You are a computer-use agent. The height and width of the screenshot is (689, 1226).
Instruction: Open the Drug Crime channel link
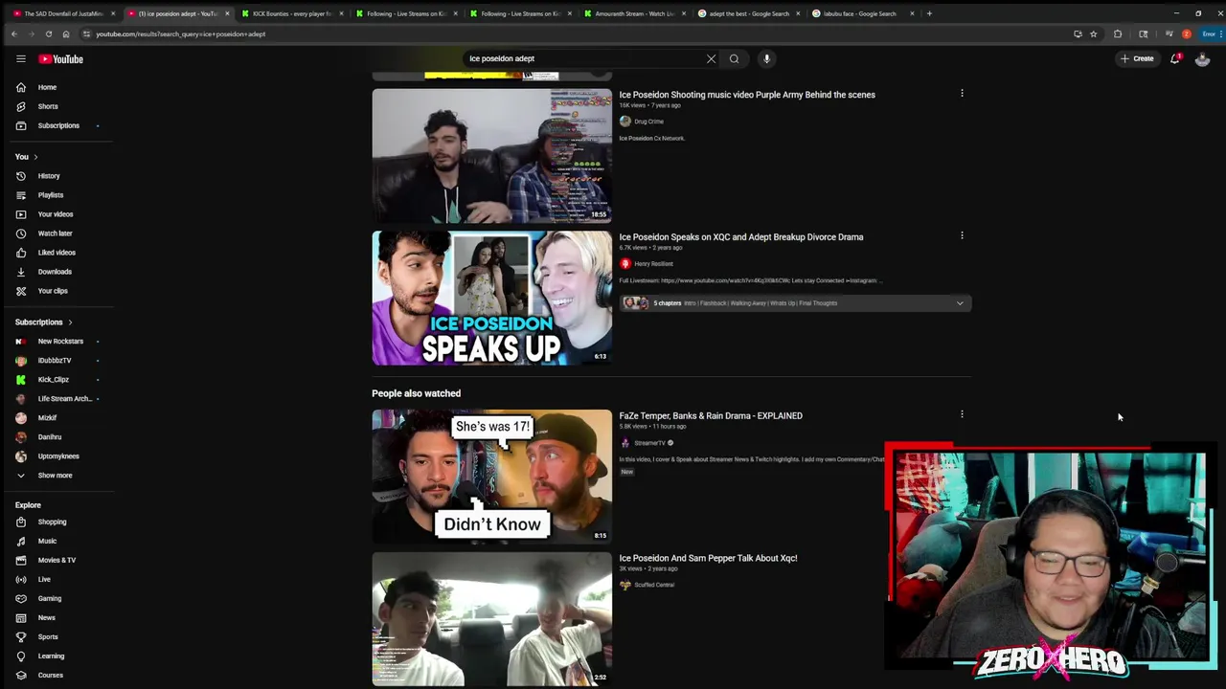click(648, 122)
